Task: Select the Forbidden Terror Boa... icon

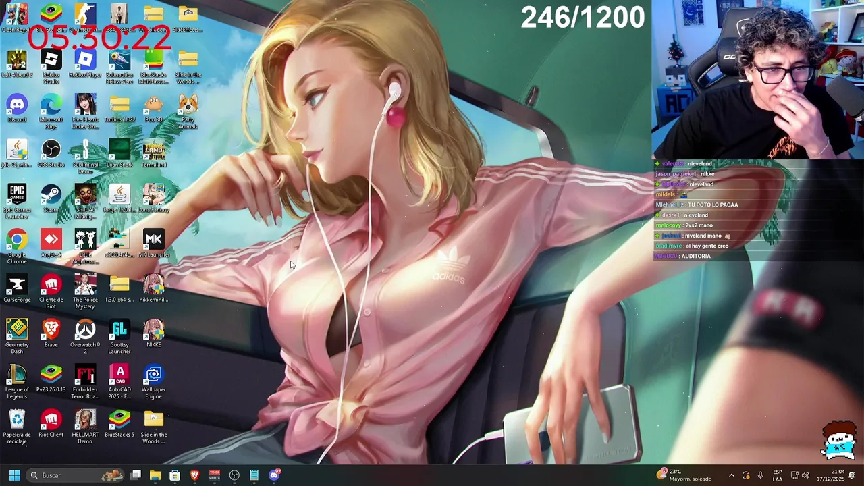Action: click(x=85, y=382)
